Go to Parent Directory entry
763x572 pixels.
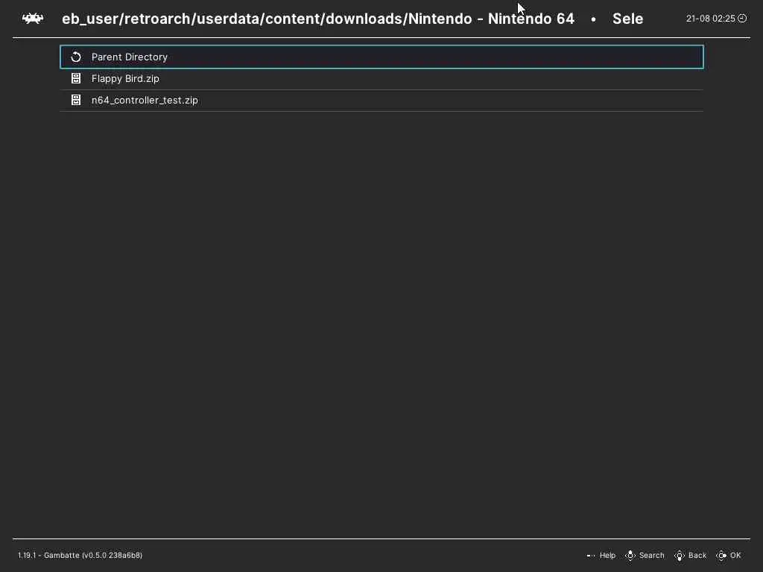[382, 57]
